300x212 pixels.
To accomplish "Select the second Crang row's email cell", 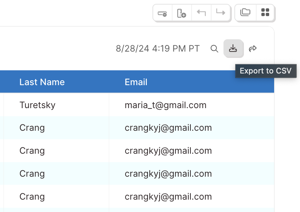I will 191,151.
